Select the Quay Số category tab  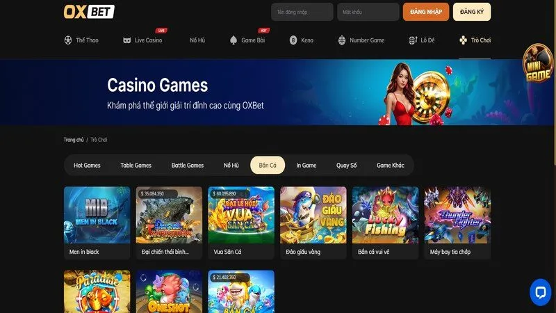(x=346, y=165)
